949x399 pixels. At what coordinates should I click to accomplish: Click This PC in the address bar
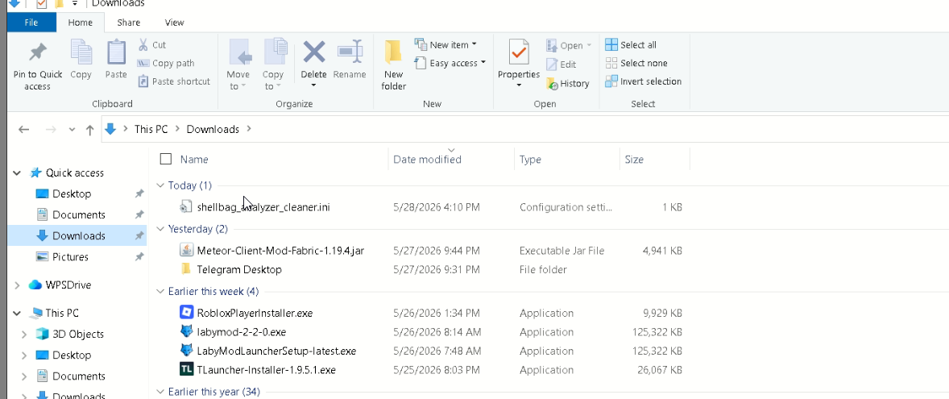(x=151, y=130)
